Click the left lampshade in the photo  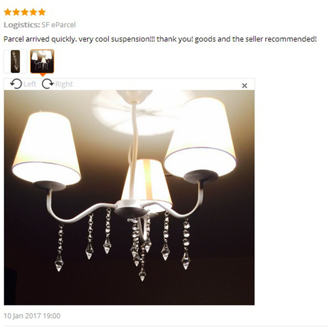pyautogui.click(x=47, y=149)
